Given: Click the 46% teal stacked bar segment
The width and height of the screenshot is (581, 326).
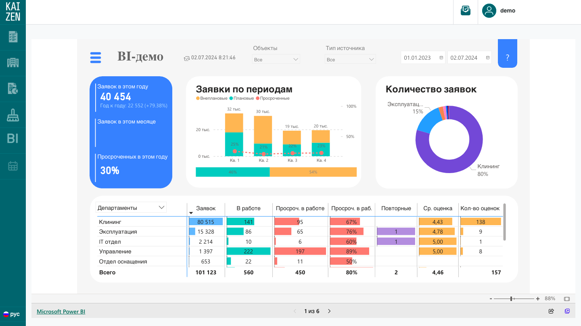Looking at the screenshot, I should click(233, 172).
